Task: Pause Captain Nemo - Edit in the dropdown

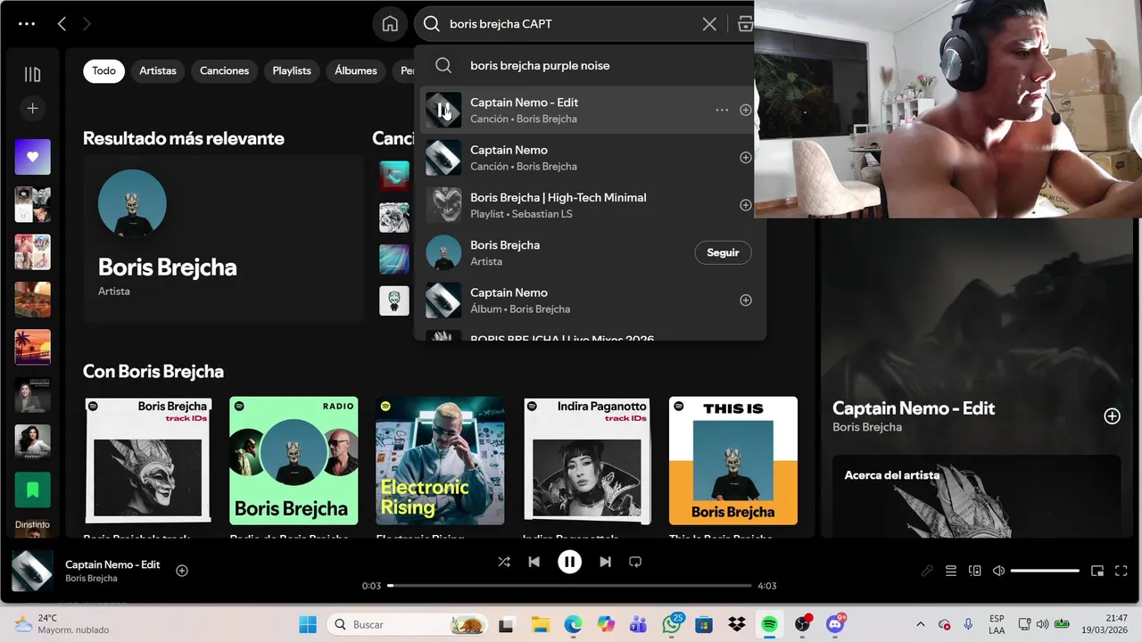Action: click(443, 110)
